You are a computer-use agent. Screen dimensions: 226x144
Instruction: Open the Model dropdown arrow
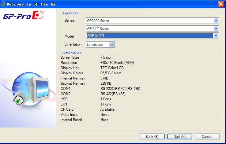coord(216,36)
